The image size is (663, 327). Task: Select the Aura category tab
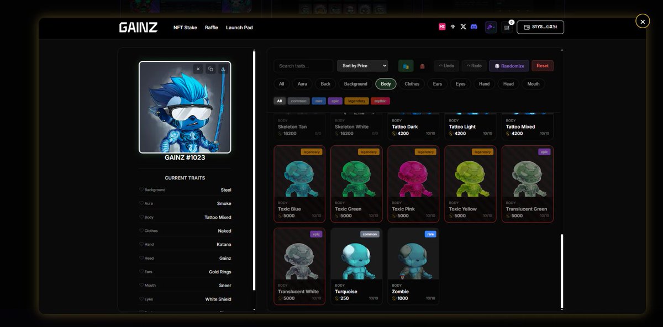click(x=302, y=84)
